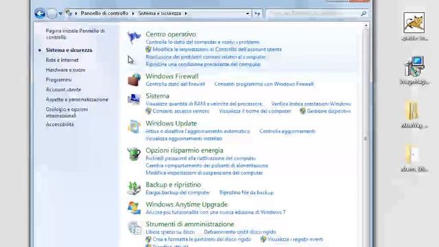Image resolution: width=439 pixels, height=247 pixels.
Task: Select Accessibilità category
Action: [x=60, y=124]
